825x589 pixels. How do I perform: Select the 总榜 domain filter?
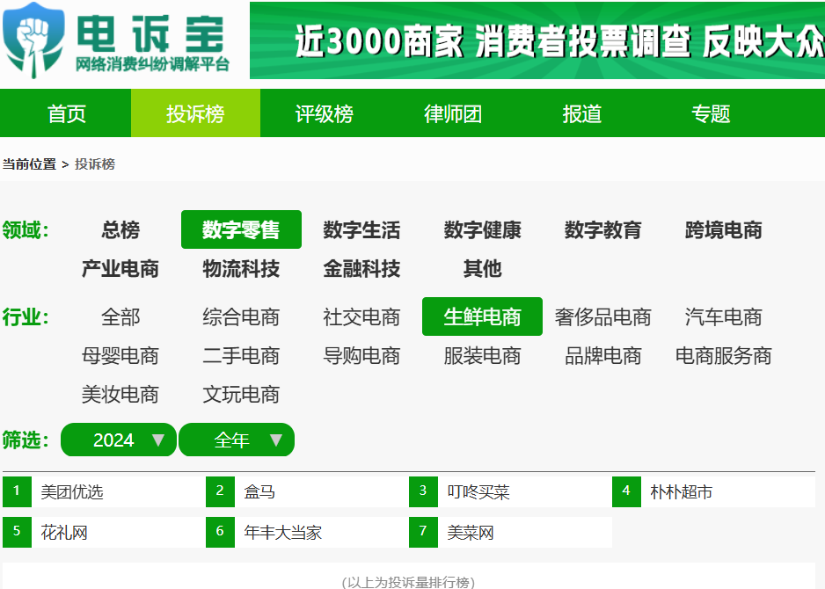tap(120, 229)
